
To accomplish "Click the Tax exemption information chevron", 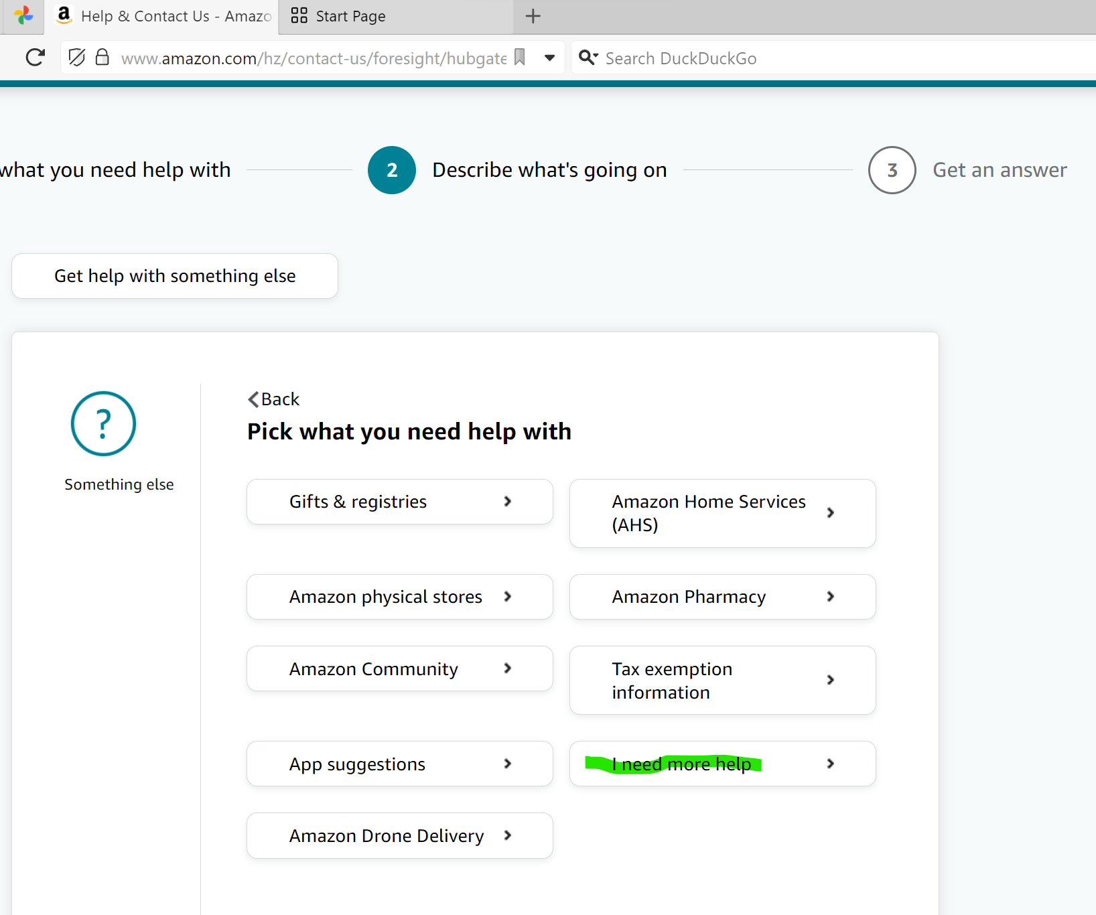I will pos(831,680).
